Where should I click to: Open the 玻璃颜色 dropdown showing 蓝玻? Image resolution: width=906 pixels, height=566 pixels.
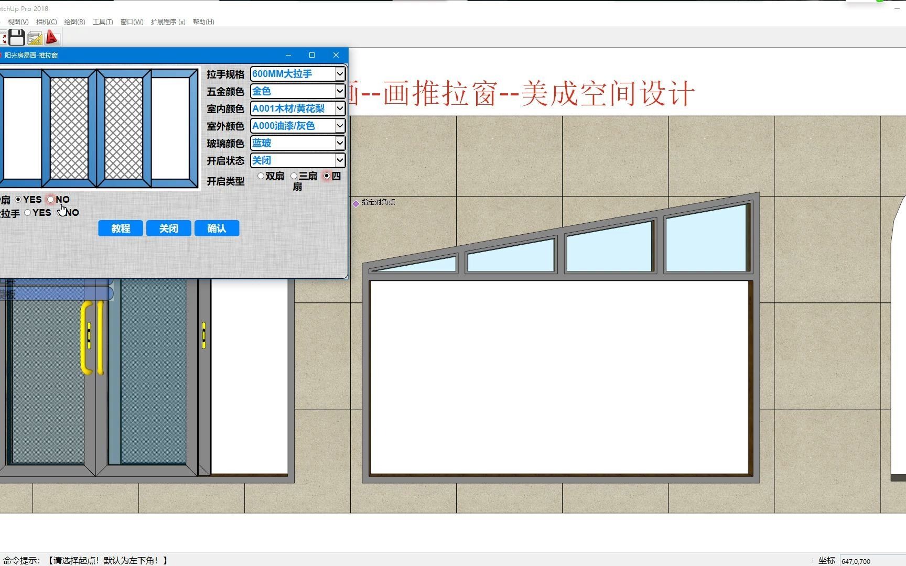340,143
